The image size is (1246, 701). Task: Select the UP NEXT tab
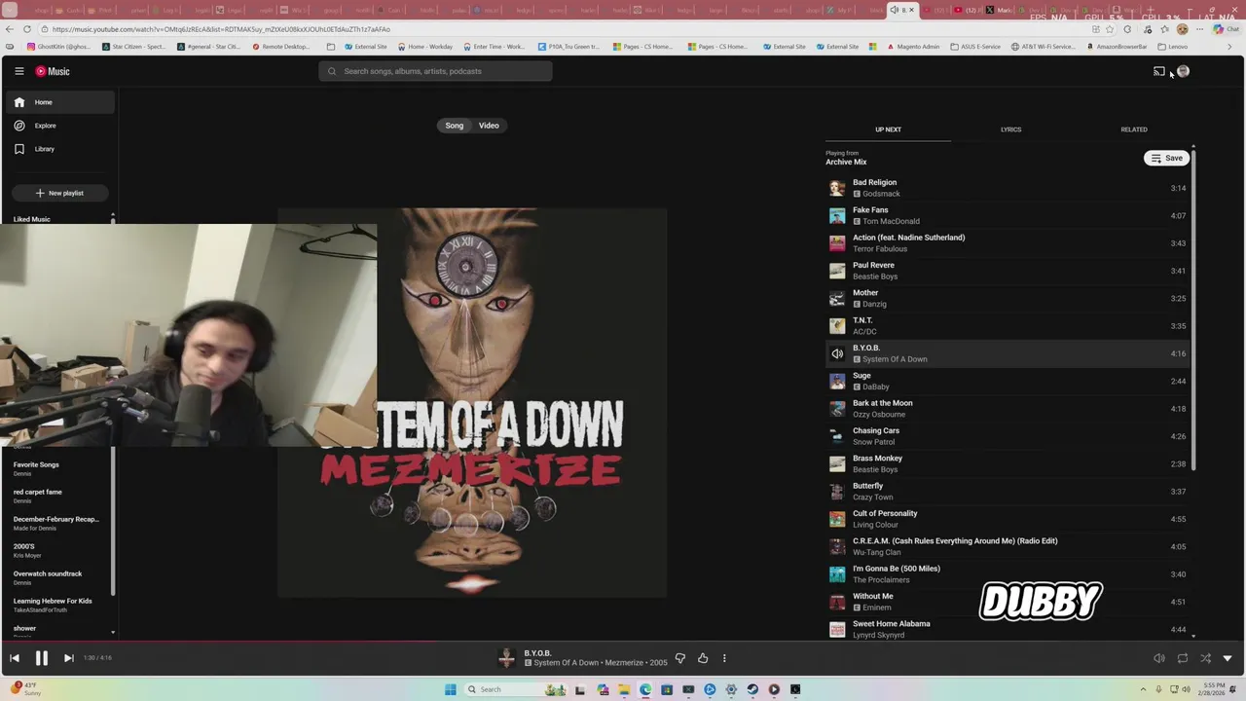click(x=888, y=129)
